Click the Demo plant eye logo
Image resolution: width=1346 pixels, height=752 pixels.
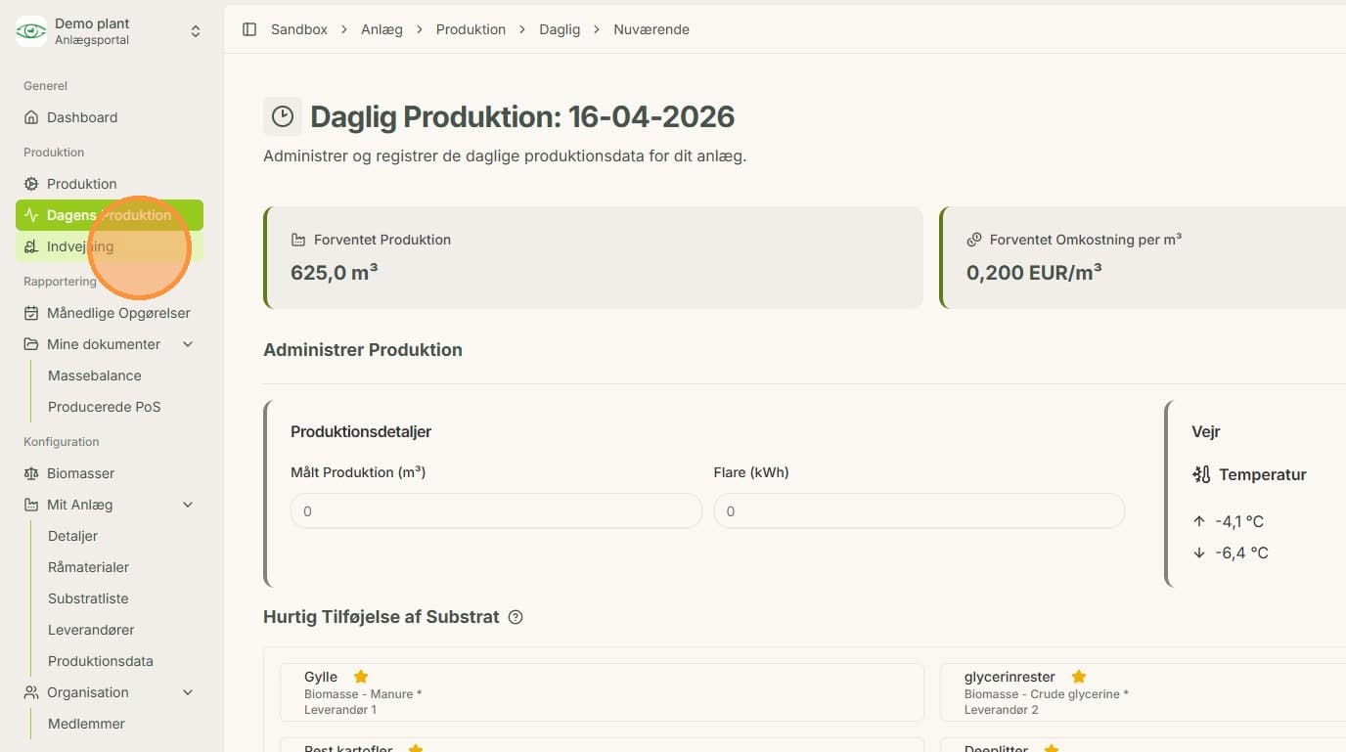pos(31,31)
